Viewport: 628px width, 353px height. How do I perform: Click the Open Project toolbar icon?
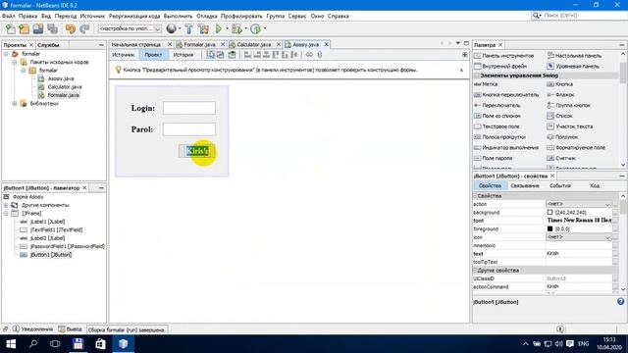pyautogui.click(x=38, y=28)
